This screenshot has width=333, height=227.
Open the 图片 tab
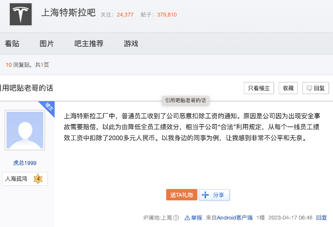click(x=47, y=44)
